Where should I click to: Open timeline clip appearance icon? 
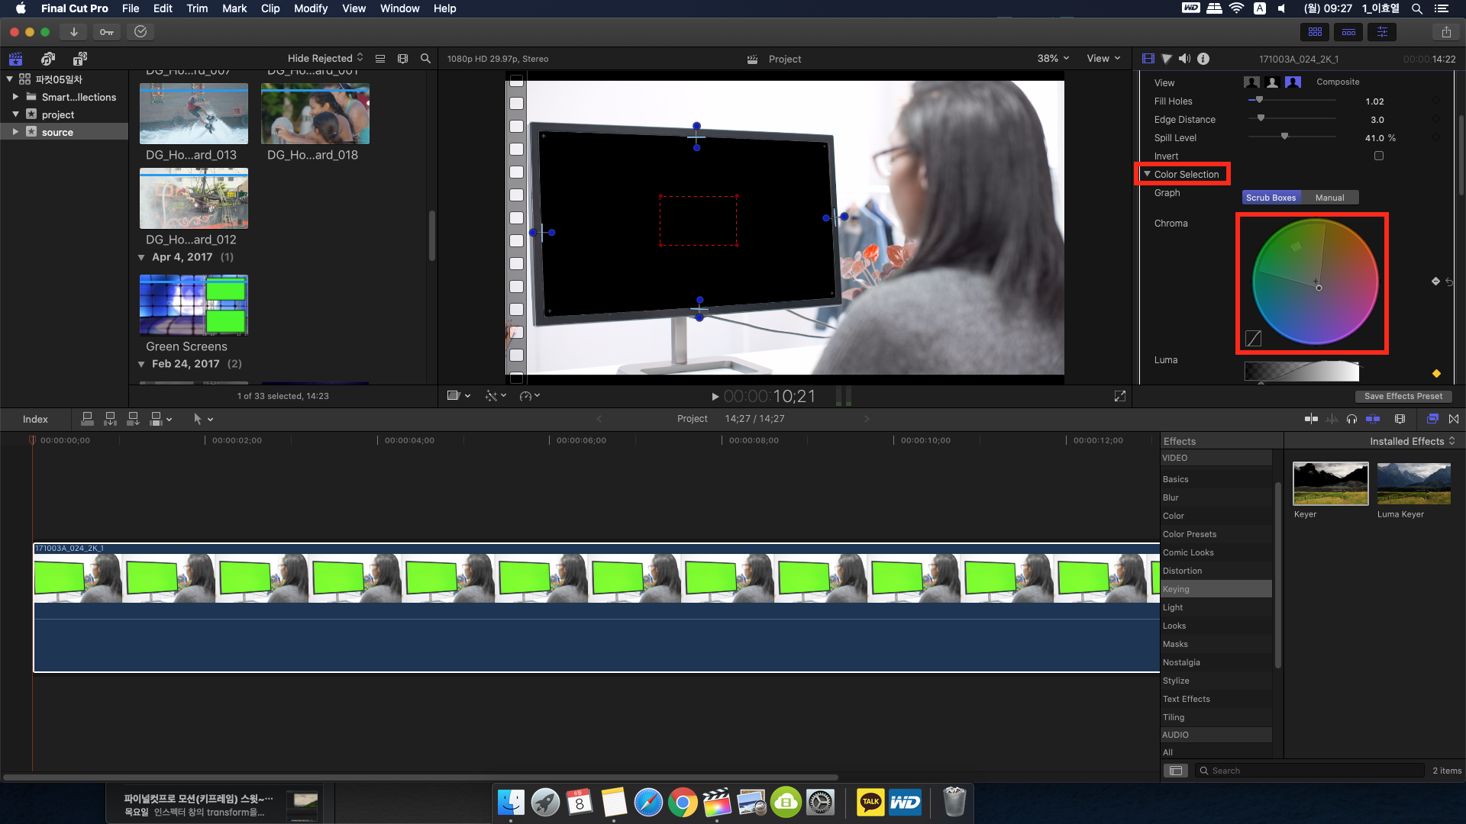tap(1400, 419)
